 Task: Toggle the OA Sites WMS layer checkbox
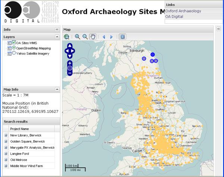tap(14, 42)
